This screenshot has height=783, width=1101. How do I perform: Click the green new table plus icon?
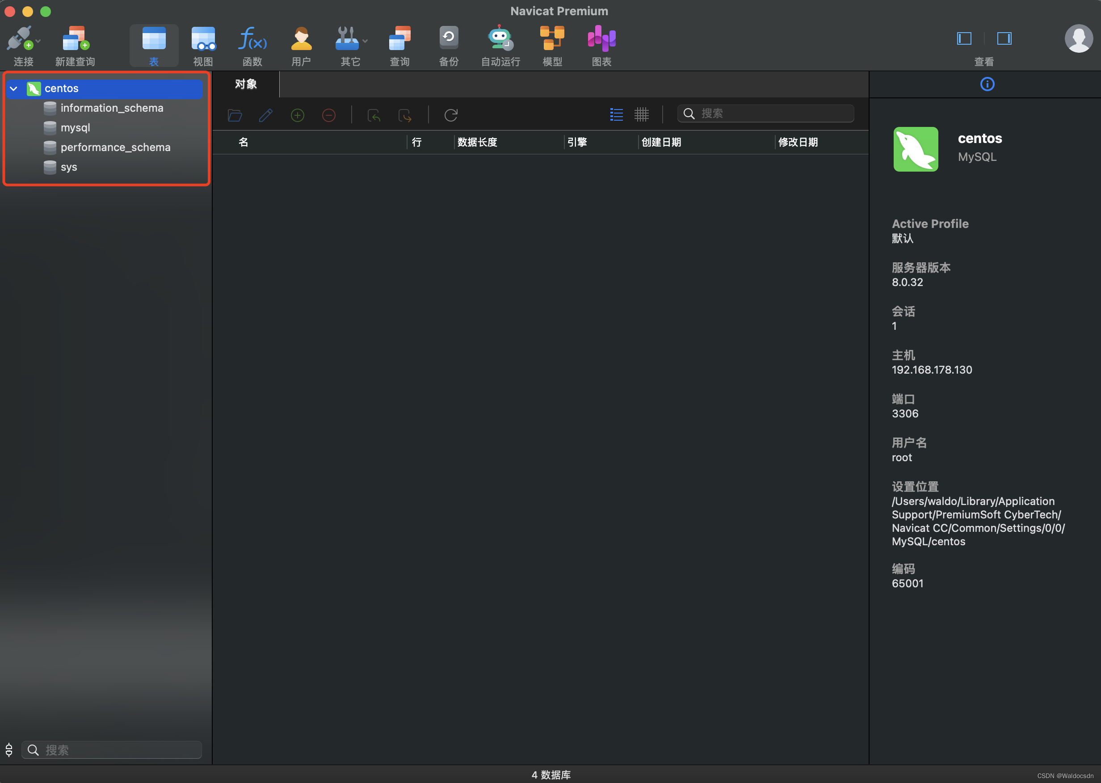pyautogui.click(x=298, y=115)
